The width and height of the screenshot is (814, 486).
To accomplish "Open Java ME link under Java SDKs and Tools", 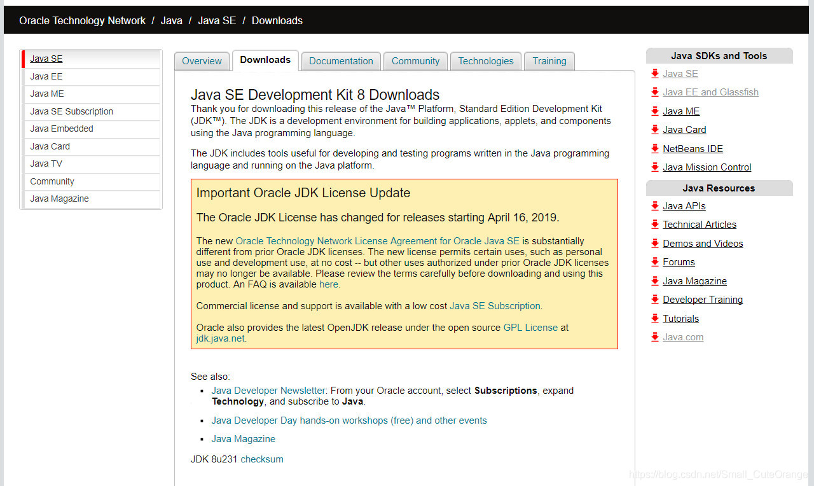I will 681,111.
